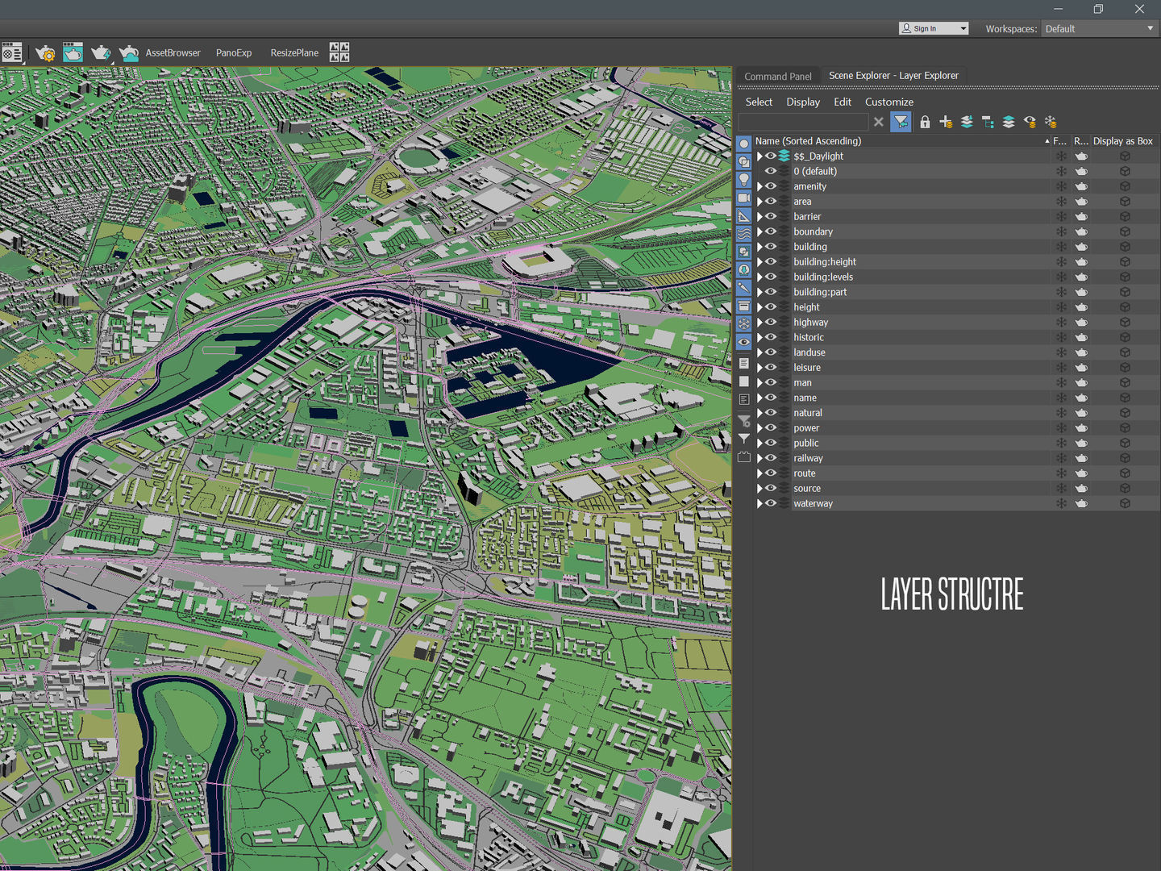Image resolution: width=1161 pixels, height=871 pixels.
Task: Open the Edit menu in Scene Explorer
Action: click(x=843, y=102)
